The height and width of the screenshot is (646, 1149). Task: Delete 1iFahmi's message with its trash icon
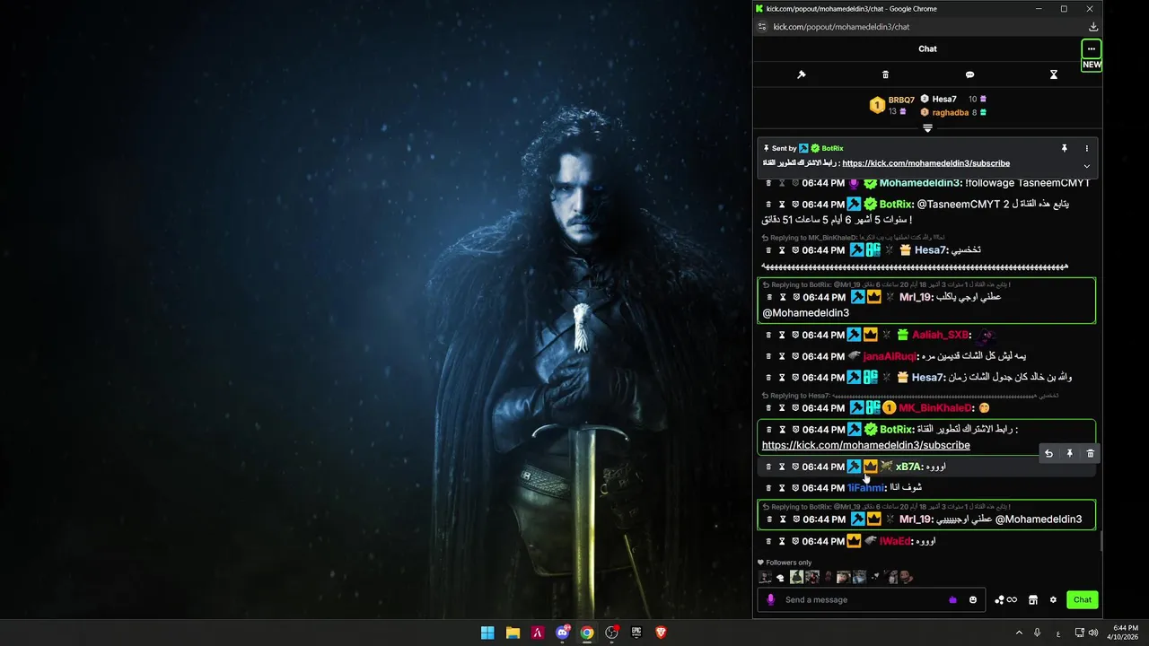tap(768, 488)
